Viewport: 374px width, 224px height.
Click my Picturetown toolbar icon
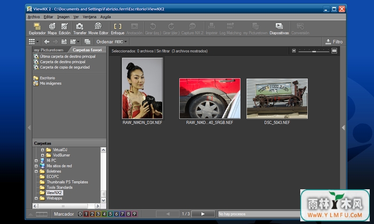tap(255, 29)
